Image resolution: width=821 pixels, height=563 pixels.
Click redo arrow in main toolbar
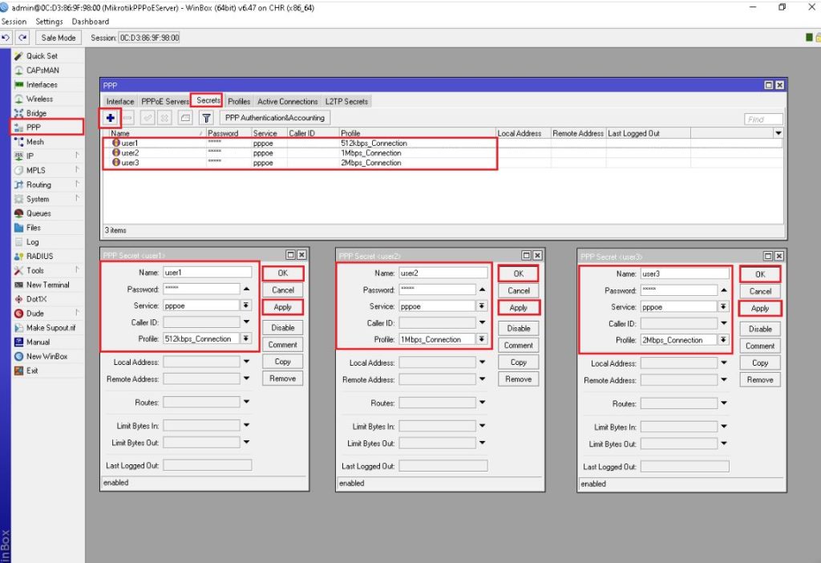pos(22,38)
